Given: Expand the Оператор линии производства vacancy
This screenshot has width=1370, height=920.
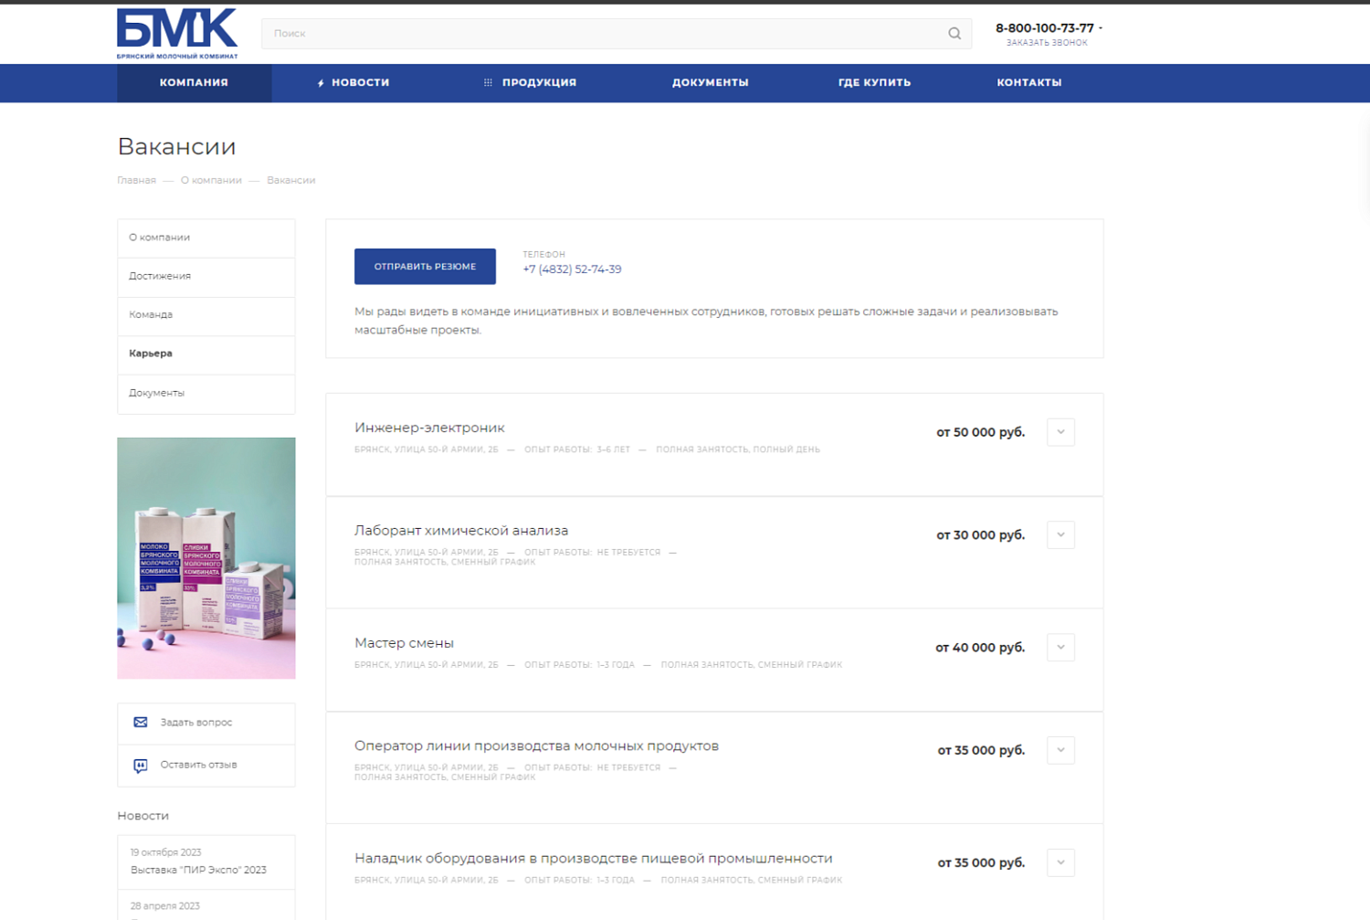Looking at the screenshot, I should (x=1060, y=750).
